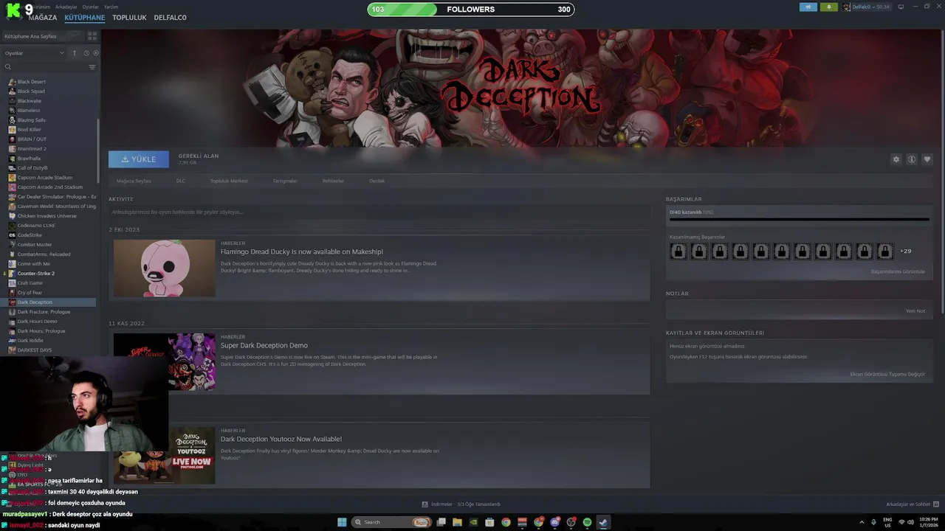Screen dimensions: 945x531
Task: Select Counter-Strike 2 in library
Action: (x=35, y=274)
